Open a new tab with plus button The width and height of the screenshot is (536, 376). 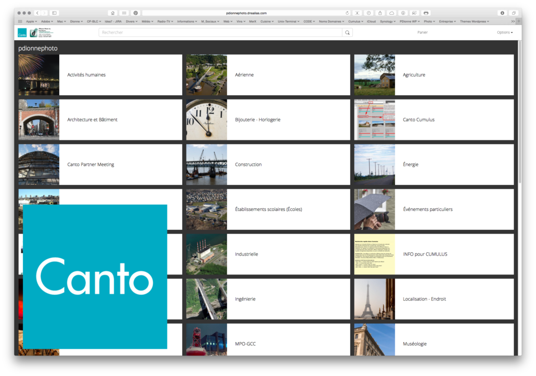(x=519, y=21)
